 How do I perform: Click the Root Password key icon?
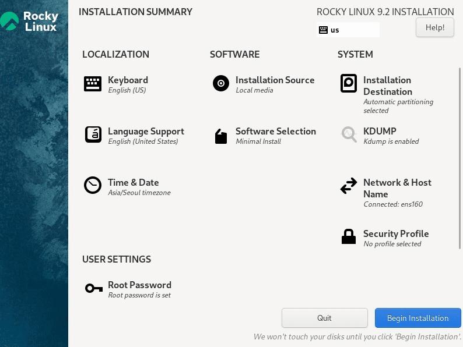(x=94, y=288)
